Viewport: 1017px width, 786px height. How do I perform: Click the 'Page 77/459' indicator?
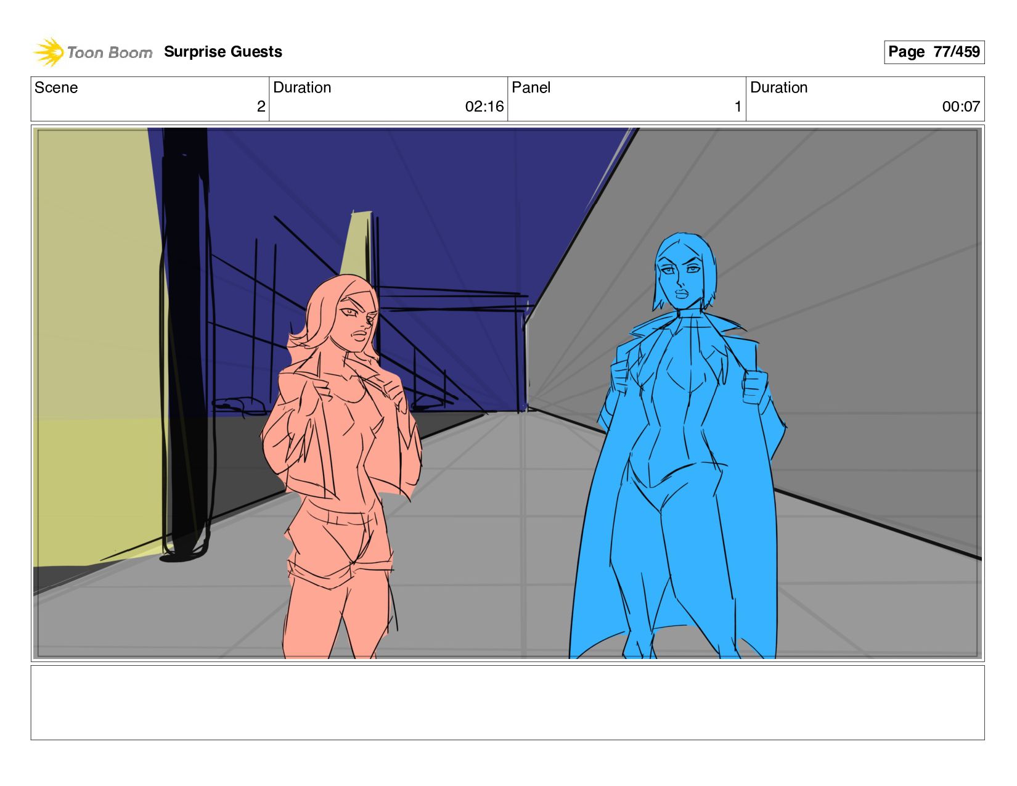[x=934, y=52]
